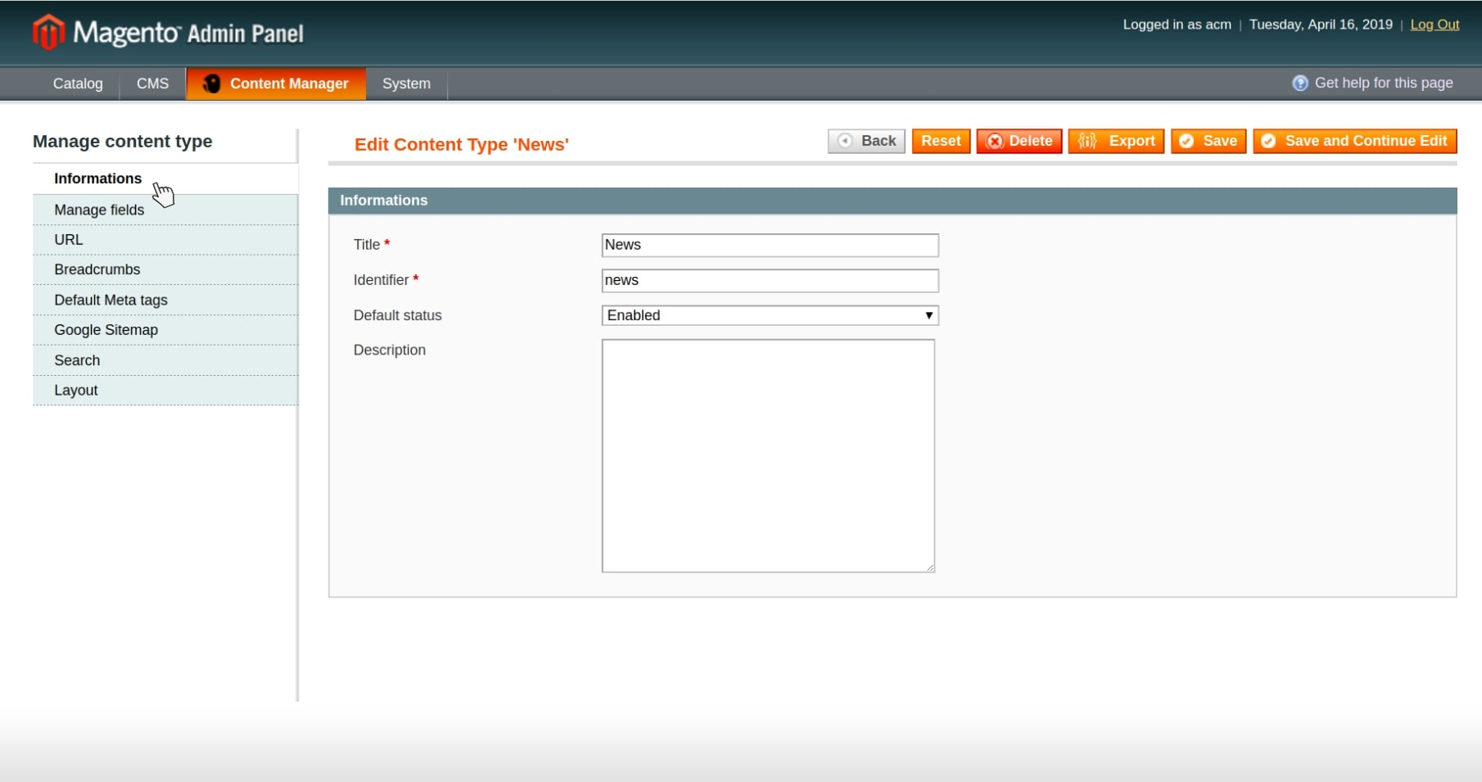Image resolution: width=1482 pixels, height=782 pixels.
Task: Click Save and Continue Edit button
Action: 1355,141
